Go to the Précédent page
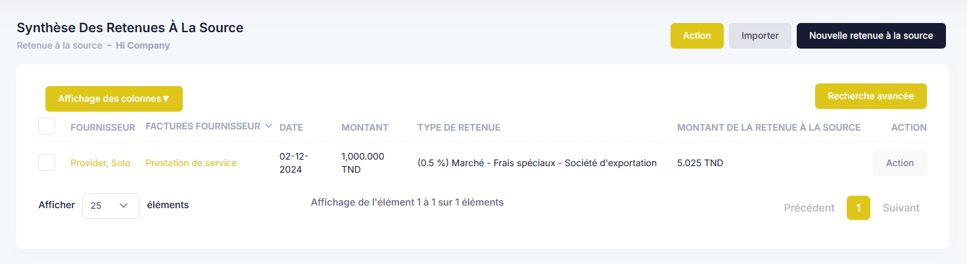 pos(809,208)
